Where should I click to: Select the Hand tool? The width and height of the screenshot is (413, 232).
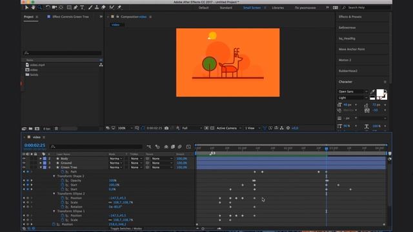[x=33, y=7]
